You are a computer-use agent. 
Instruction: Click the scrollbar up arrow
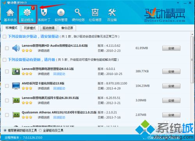tap(192, 34)
